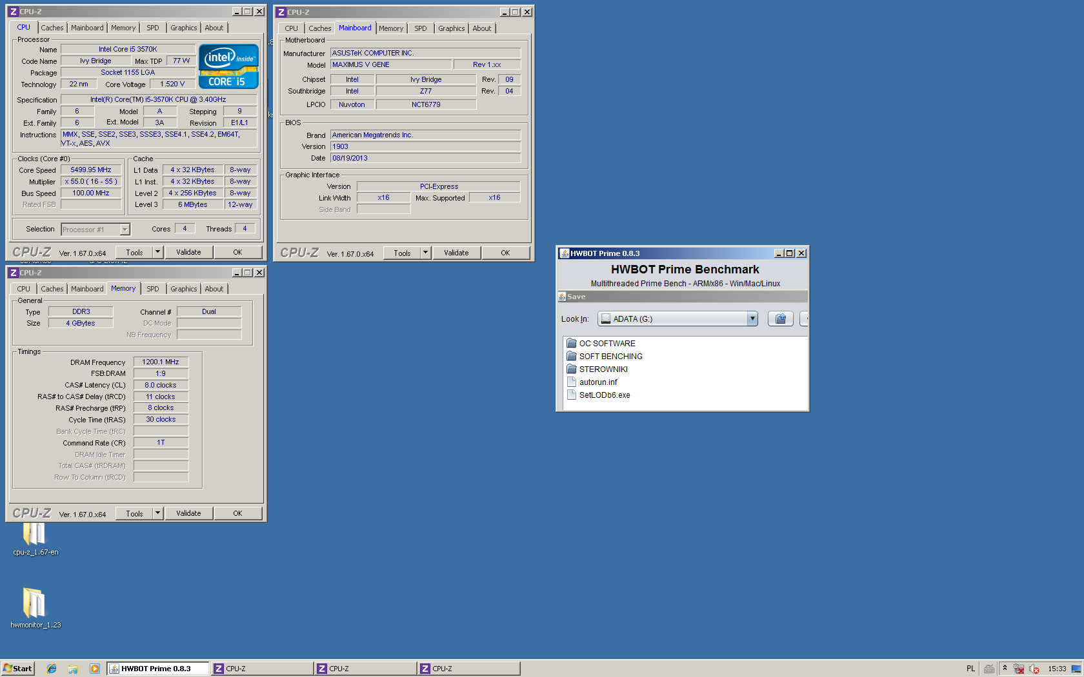Switch to HWBOT Prime 0.8.3 taskbar button
1084x677 pixels.
[x=157, y=669]
